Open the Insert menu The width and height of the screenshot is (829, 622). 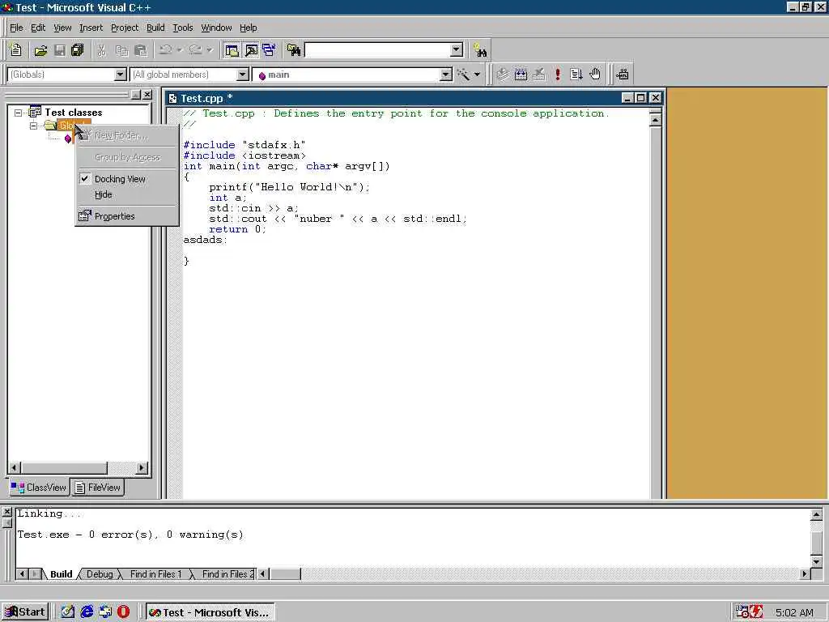pyautogui.click(x=91, y=28)
